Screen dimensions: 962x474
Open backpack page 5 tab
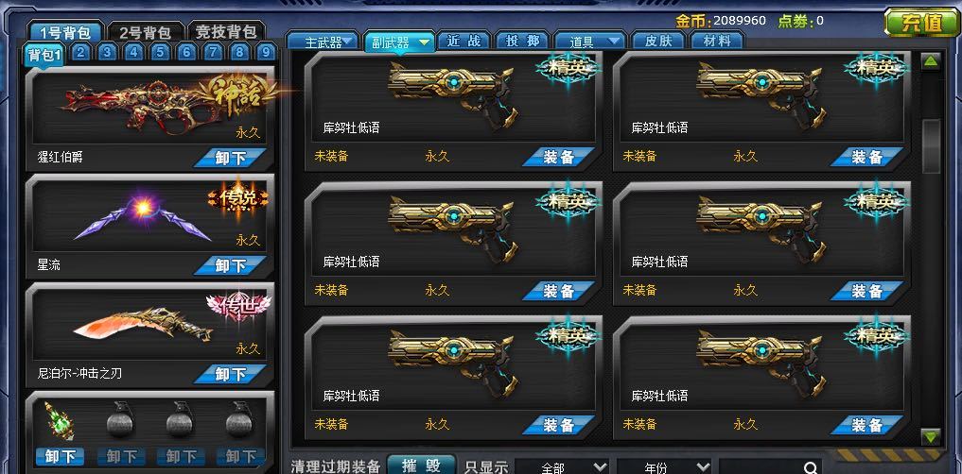(160, 53)
